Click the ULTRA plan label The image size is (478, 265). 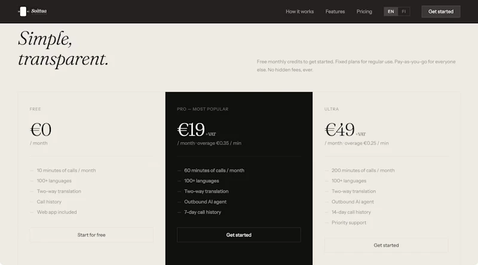tap(332, 109)
